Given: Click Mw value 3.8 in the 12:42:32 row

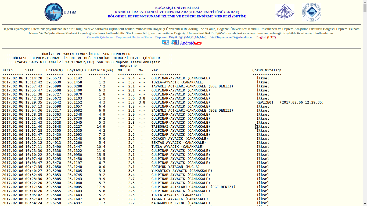Looking at the screenshot, I should [142, 98].
